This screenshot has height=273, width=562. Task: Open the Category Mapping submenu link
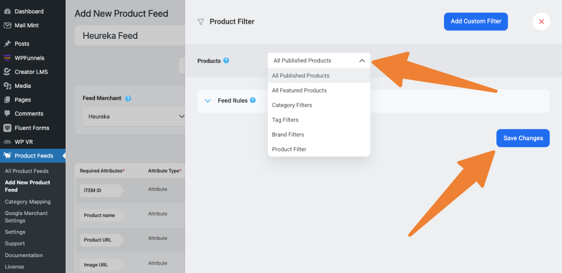(x=28, y=202)
